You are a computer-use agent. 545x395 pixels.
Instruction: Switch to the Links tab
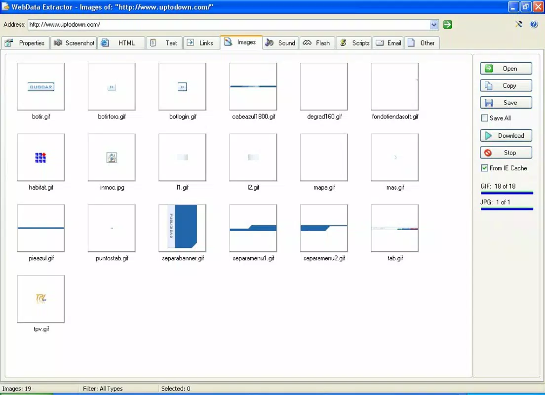coord(201,43)
